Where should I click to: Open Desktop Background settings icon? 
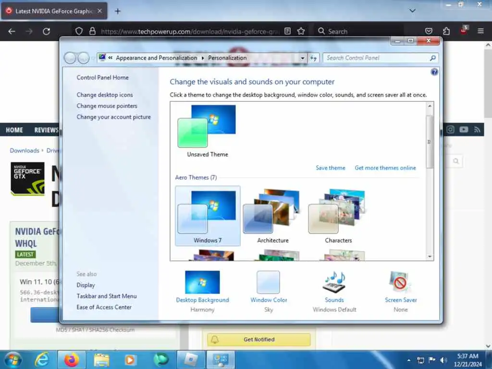pyautogui.click(x=202, y=282)
